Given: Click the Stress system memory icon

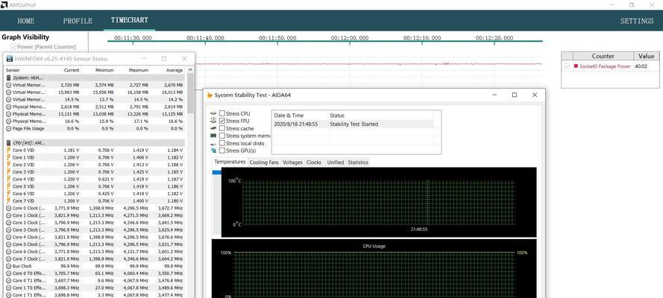Looking at the screenshot, I should [213, 136].
